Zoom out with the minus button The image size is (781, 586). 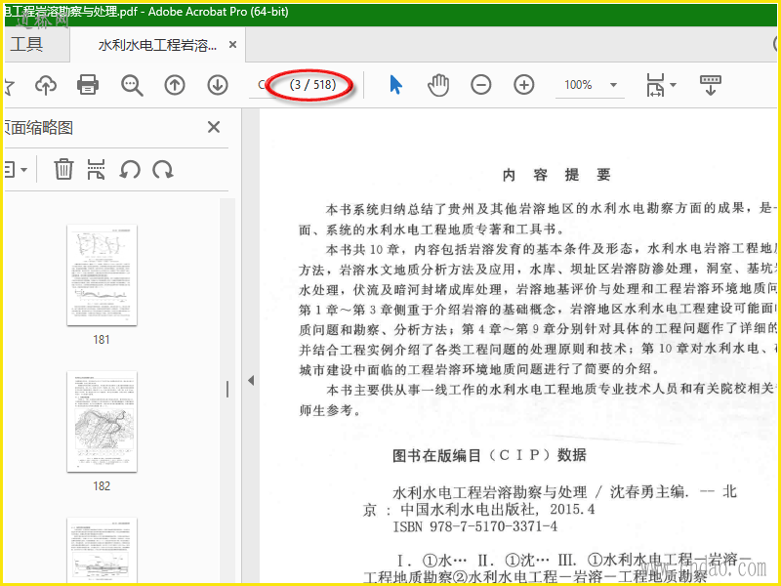click(x=480, y=85)
